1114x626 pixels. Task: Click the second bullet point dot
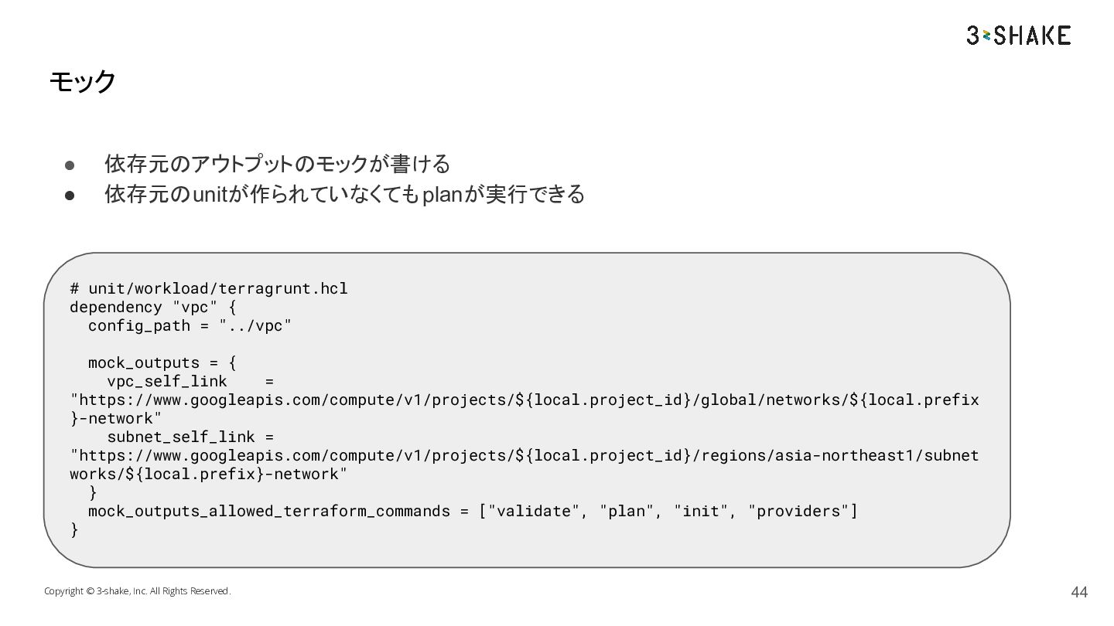tap(69, 195)
